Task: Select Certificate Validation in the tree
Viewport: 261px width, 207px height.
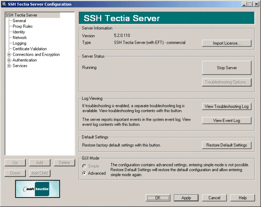Action: [30, 49]
